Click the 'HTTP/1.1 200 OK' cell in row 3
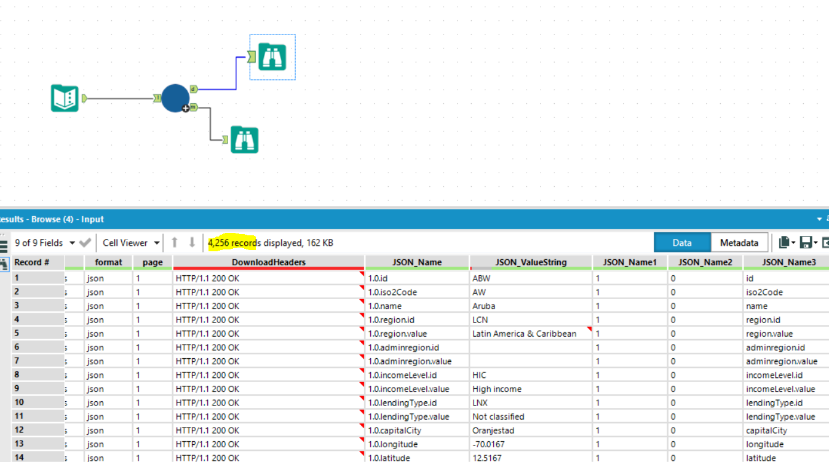829x462 pixels. click(x=269, y=306)
